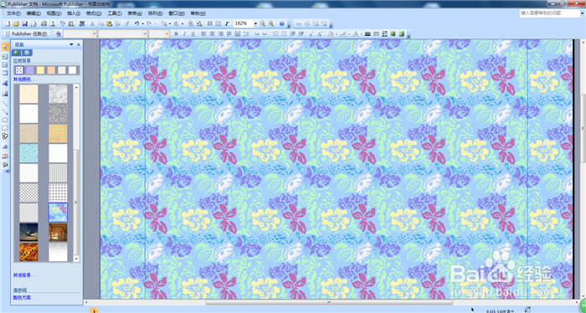Select the Arrow tool
This screenshot has width=586, height=313.
coord(5,111)
